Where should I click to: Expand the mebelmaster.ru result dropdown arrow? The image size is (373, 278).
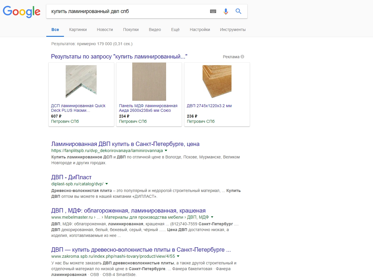212,217
